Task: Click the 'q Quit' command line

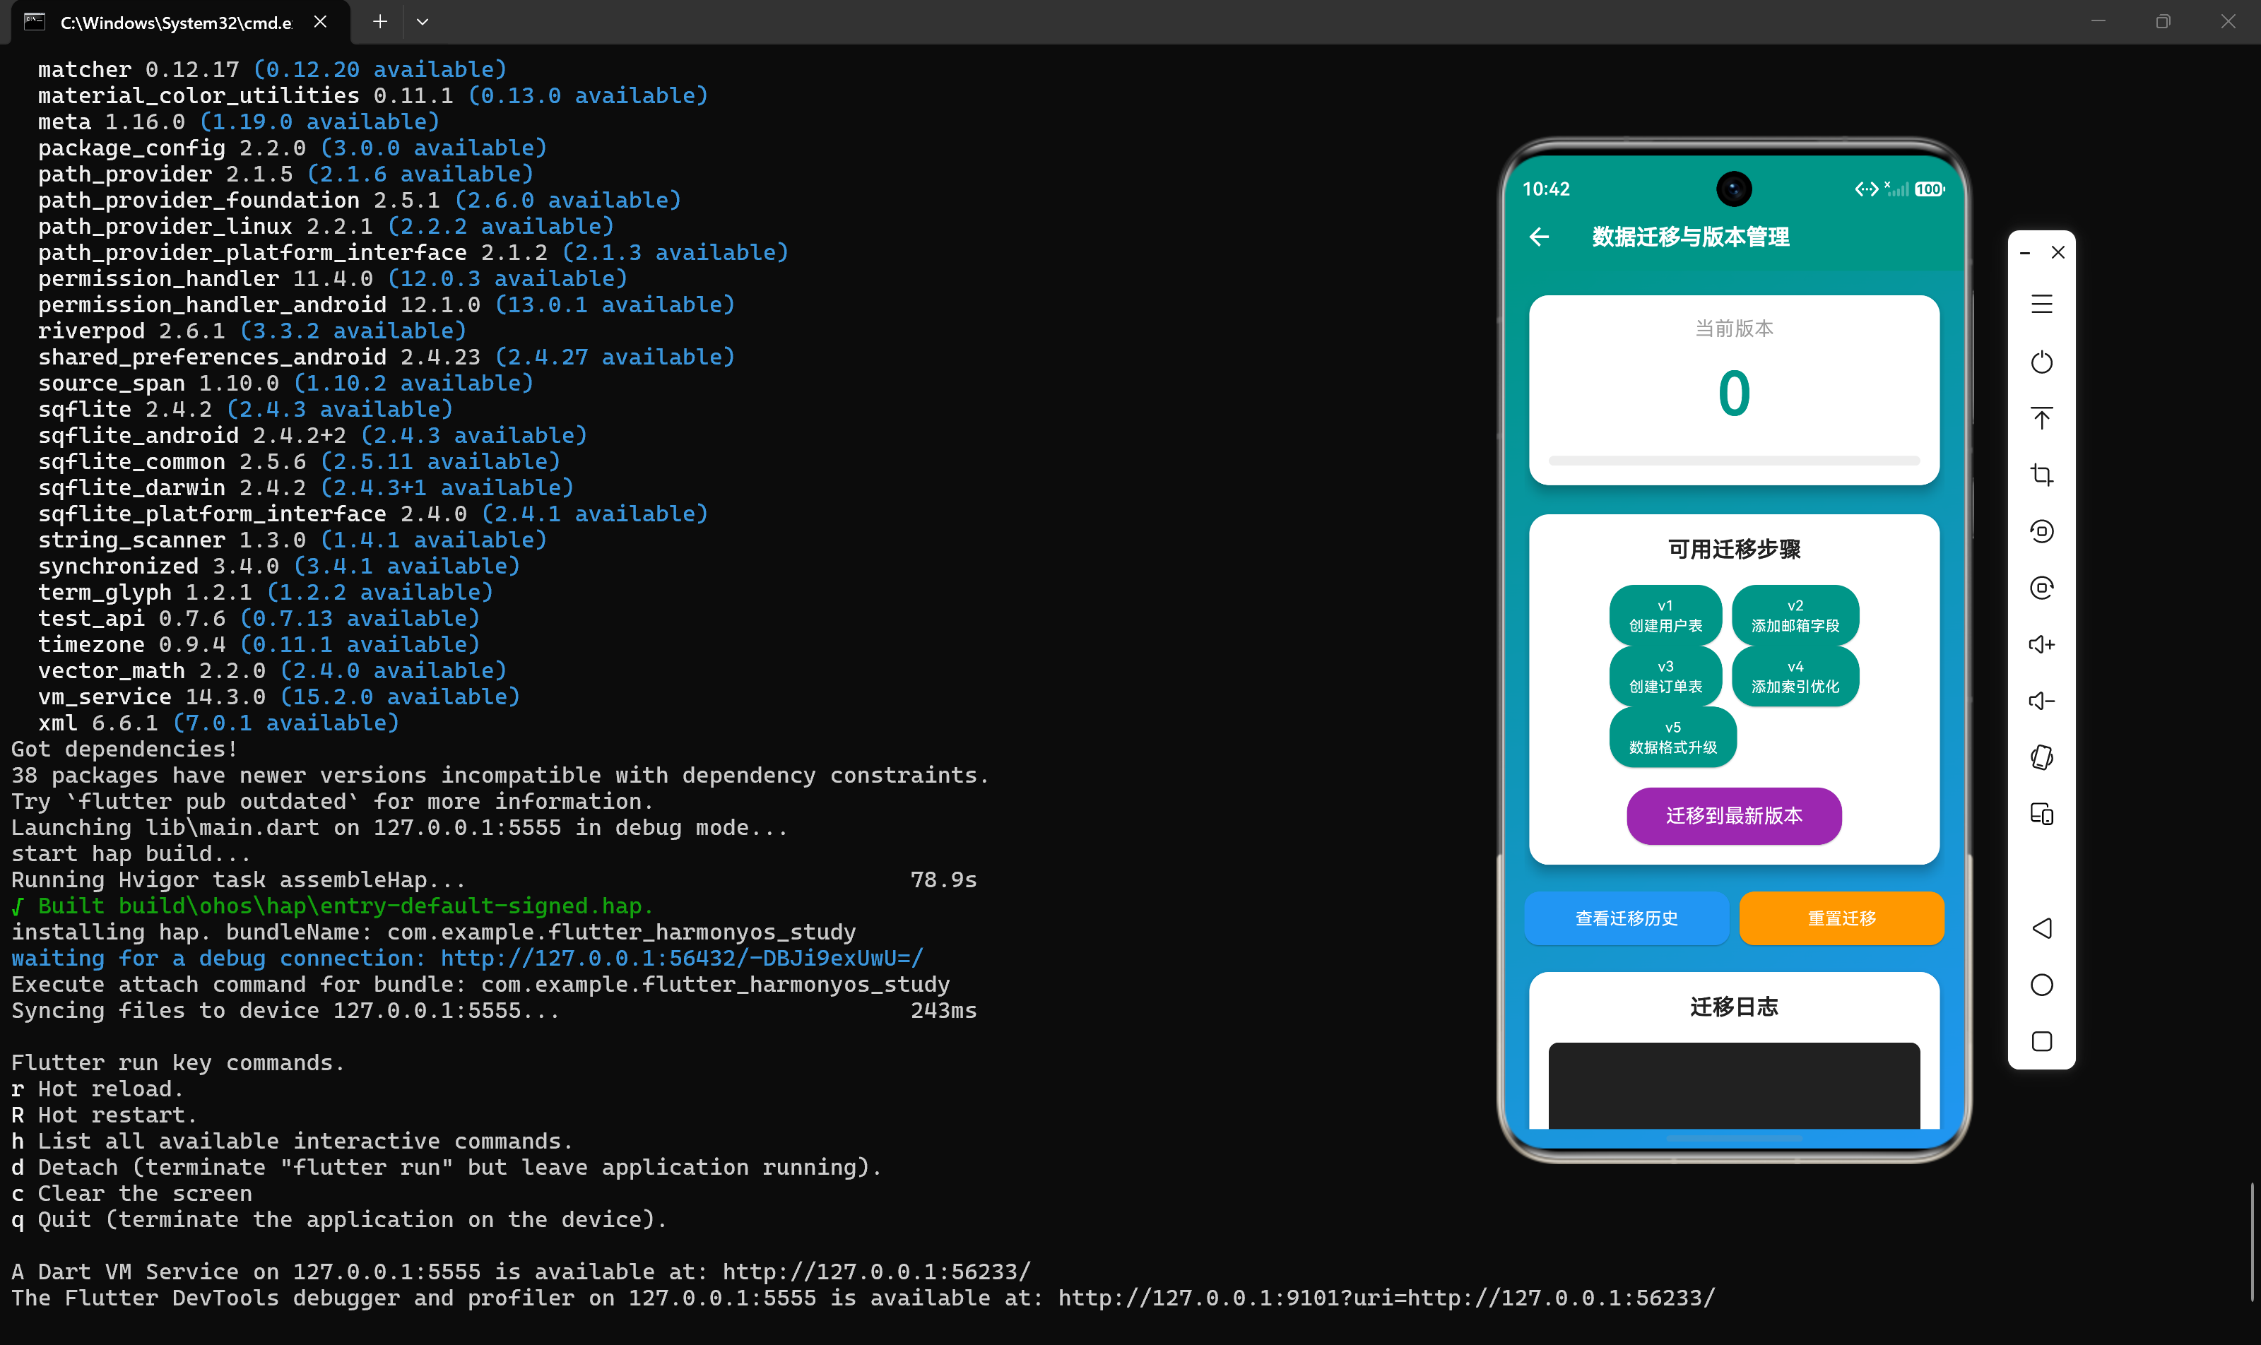Action: (x=339, y=1219)
